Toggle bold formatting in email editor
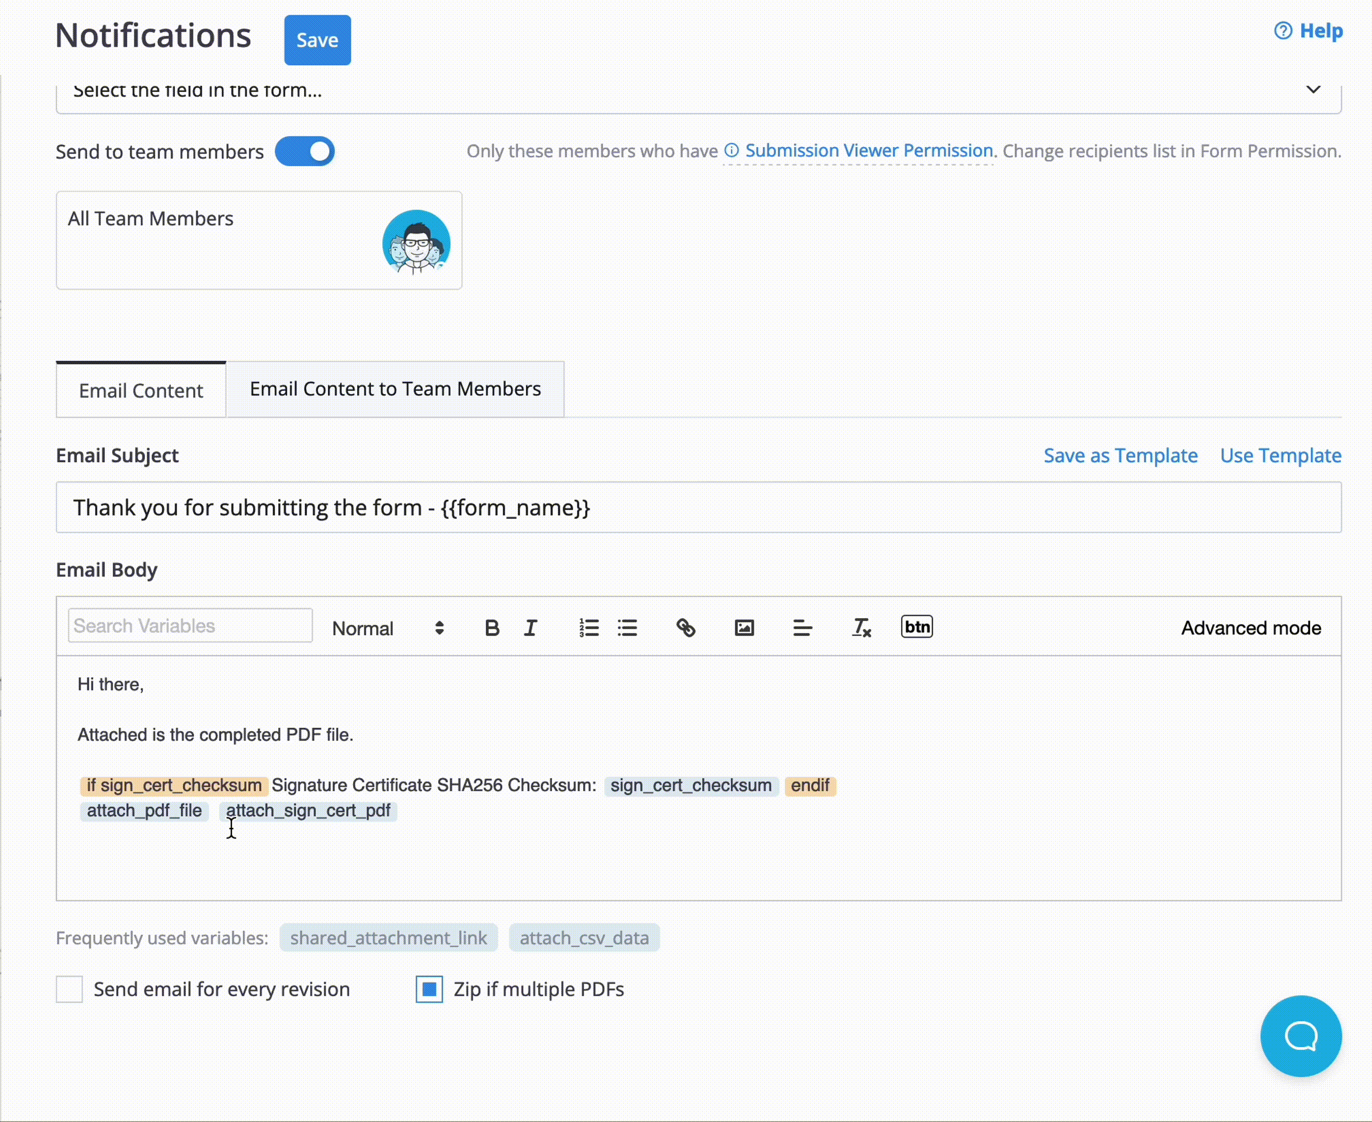This screenshot has height=1122, width=1372. (492, 627)
